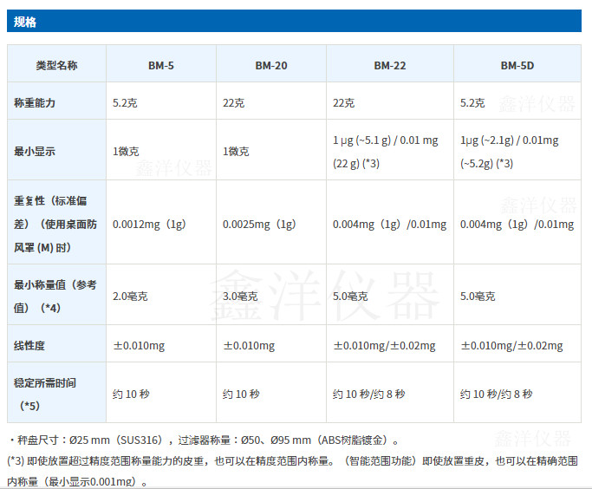Click BM-22 minimum display cell with 22 g
592x489 pixels.
pyautogui.click(x=389, y=151)
